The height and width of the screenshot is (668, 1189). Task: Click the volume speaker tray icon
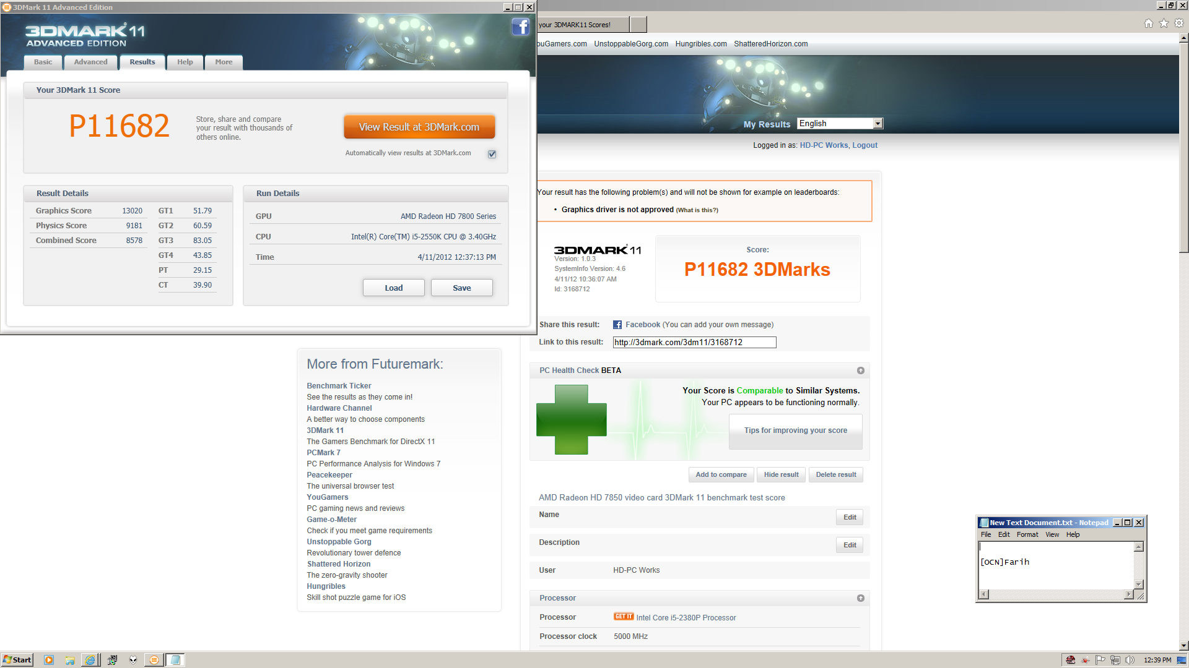pos(1130,660)
